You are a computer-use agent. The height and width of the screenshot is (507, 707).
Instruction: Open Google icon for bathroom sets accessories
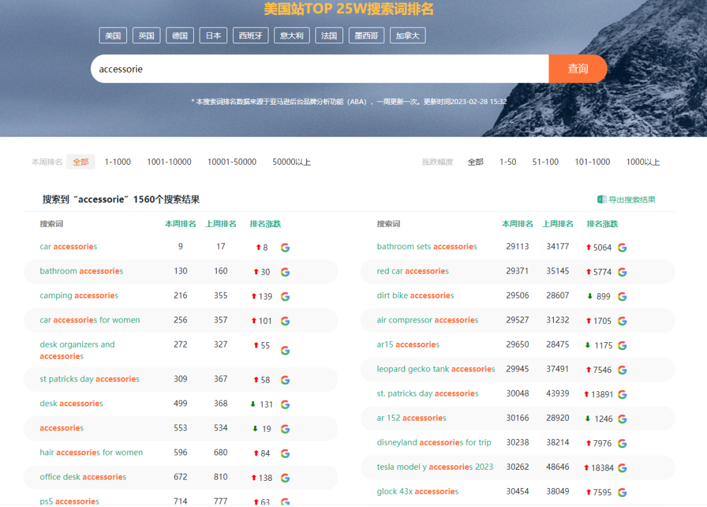(x=623, y=247)
